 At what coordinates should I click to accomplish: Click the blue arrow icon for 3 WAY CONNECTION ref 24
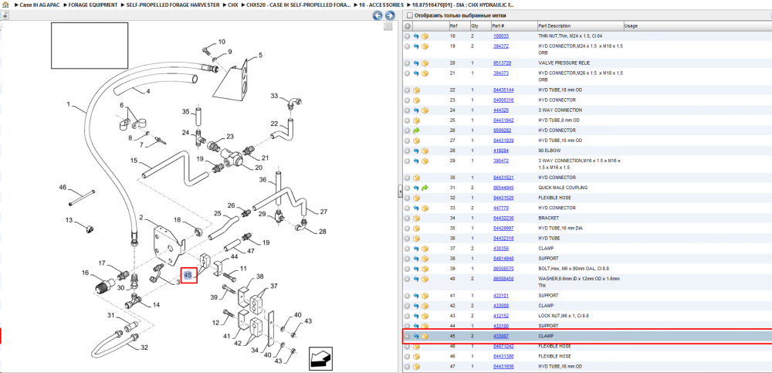[x=416, y=110]
